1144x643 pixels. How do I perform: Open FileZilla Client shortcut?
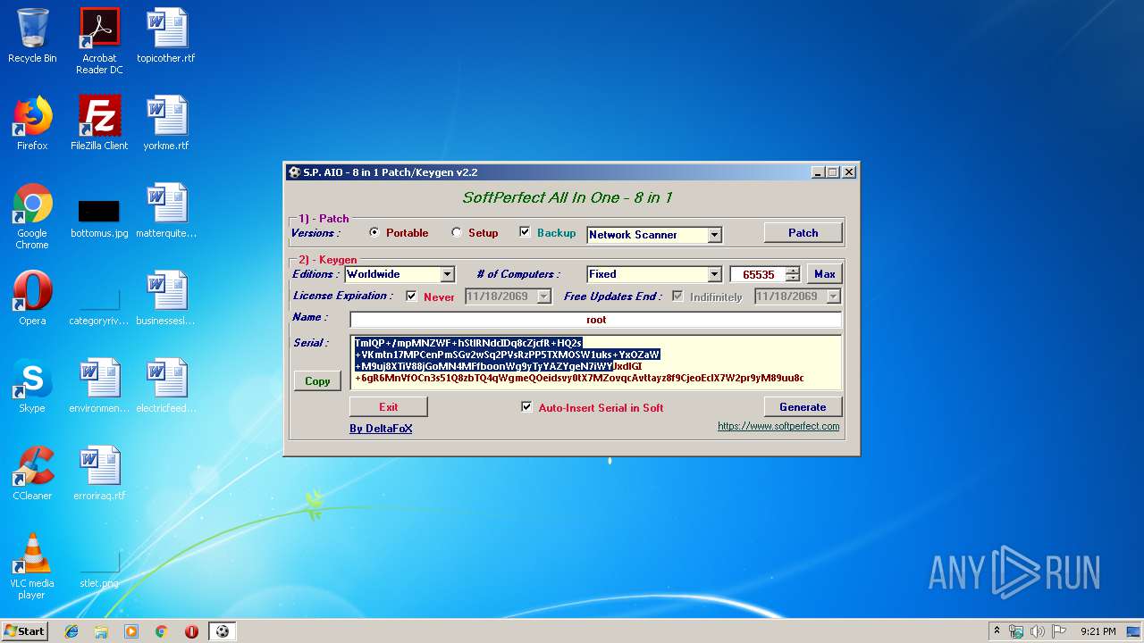99,123
